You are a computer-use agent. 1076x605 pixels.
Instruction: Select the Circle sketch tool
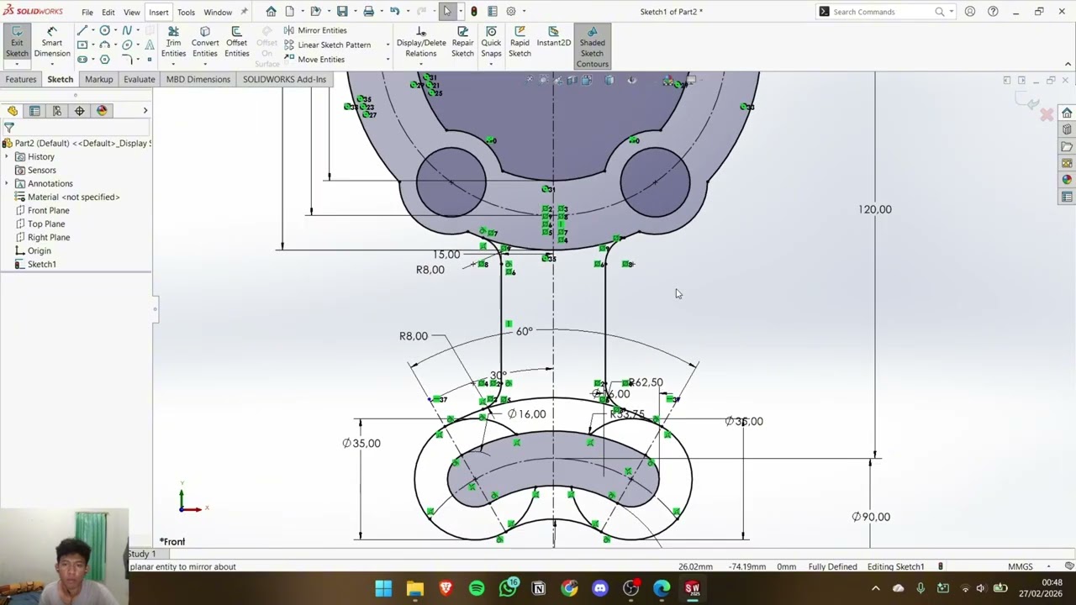coord(104,30)
